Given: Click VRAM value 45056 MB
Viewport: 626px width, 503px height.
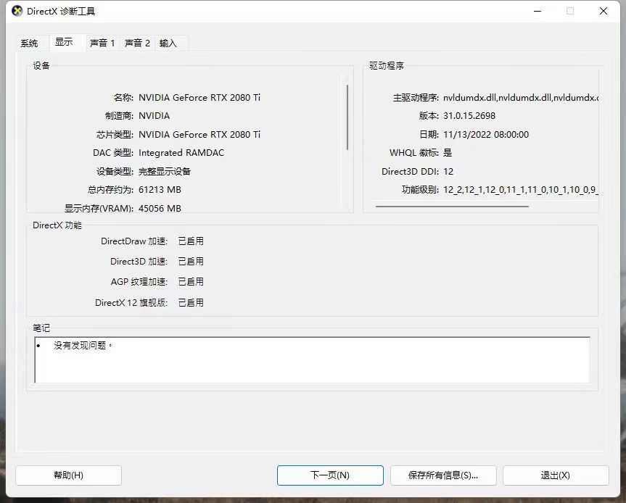Looking at the screenshot, I should 160,208.
